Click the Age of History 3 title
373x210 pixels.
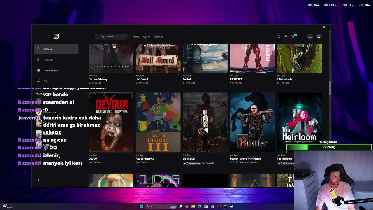(145, 159)
